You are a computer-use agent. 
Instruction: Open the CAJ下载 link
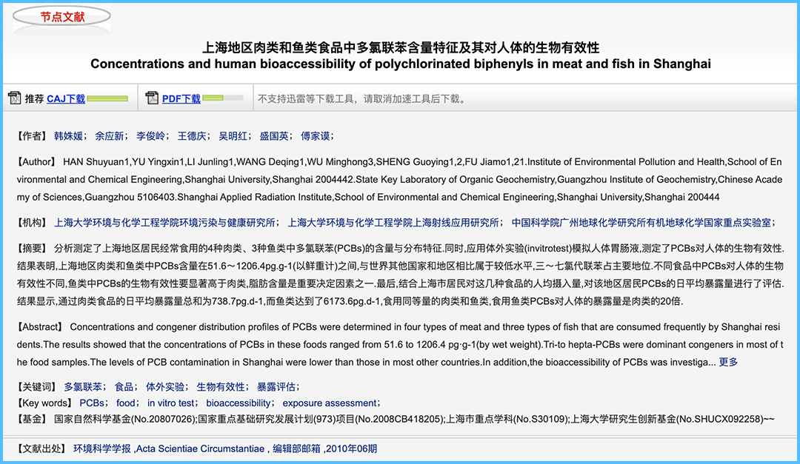point(66,99)
